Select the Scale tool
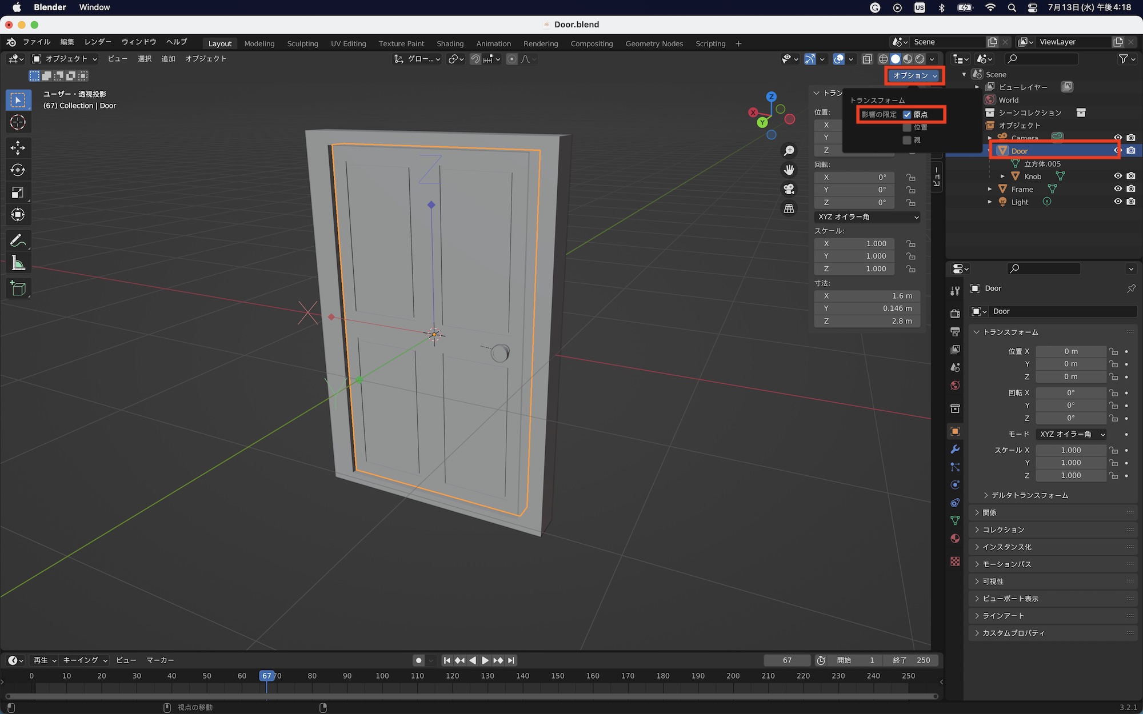1143x714 pixels. (18, 192)
